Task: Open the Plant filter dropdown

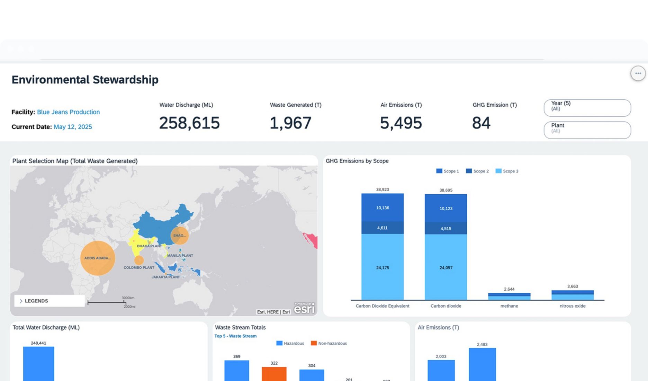Action: point(587,130)
